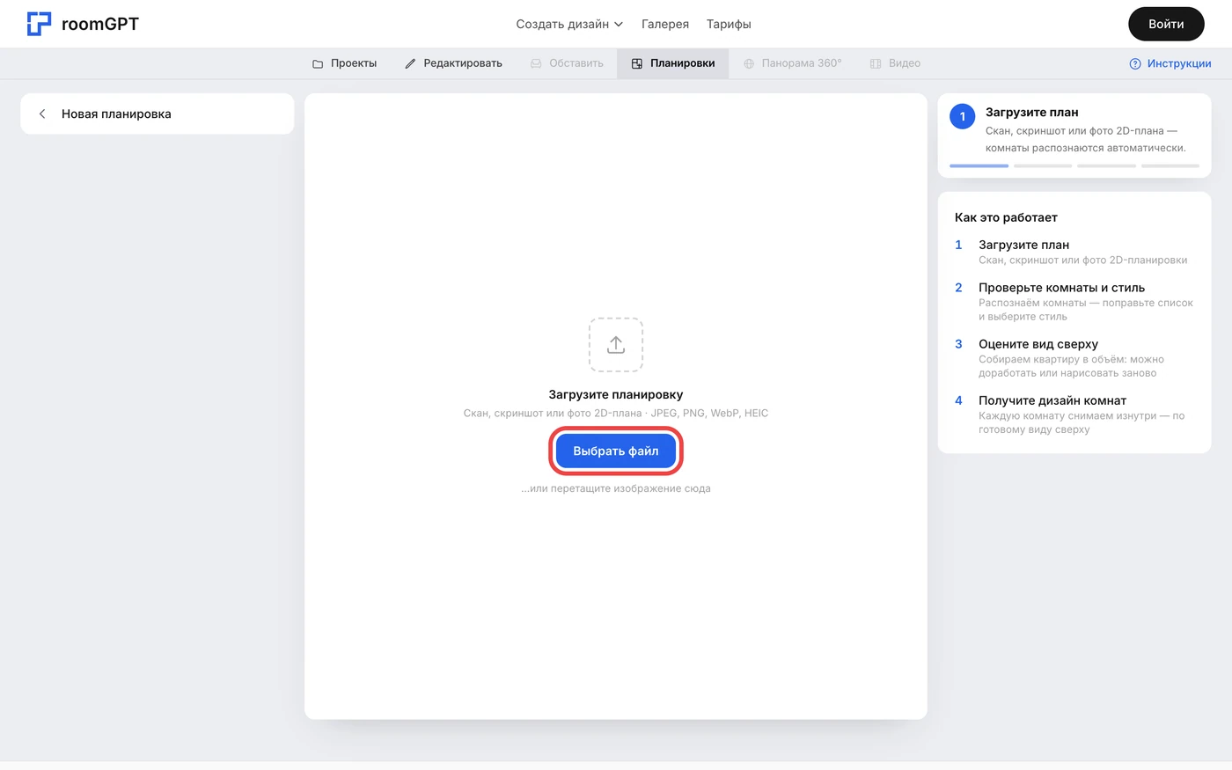Open the Панорама 360° tab
The image size is (1232, 770).
792,63
